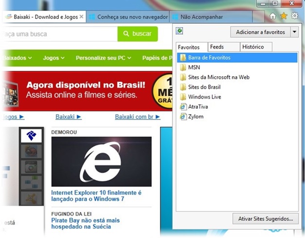The width and height of the screenshot is (305, 238).
Task: Click the Windows Live folder icon
Action: 183,97
